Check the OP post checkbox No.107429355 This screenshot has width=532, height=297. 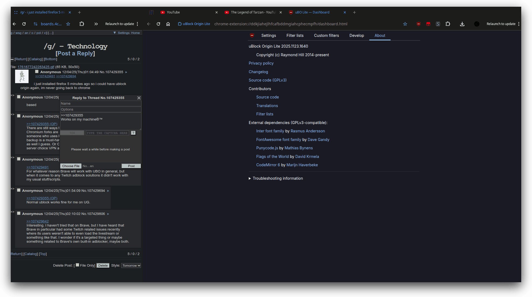pyautogui.click(x=37, y=72)
